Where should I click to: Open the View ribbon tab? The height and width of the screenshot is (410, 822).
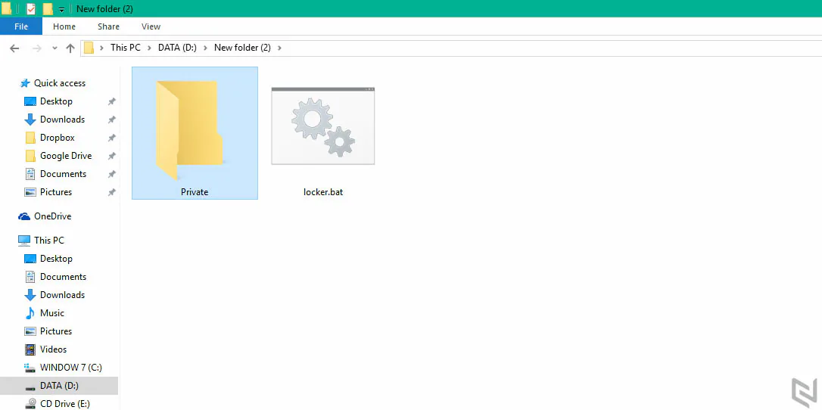151,26
